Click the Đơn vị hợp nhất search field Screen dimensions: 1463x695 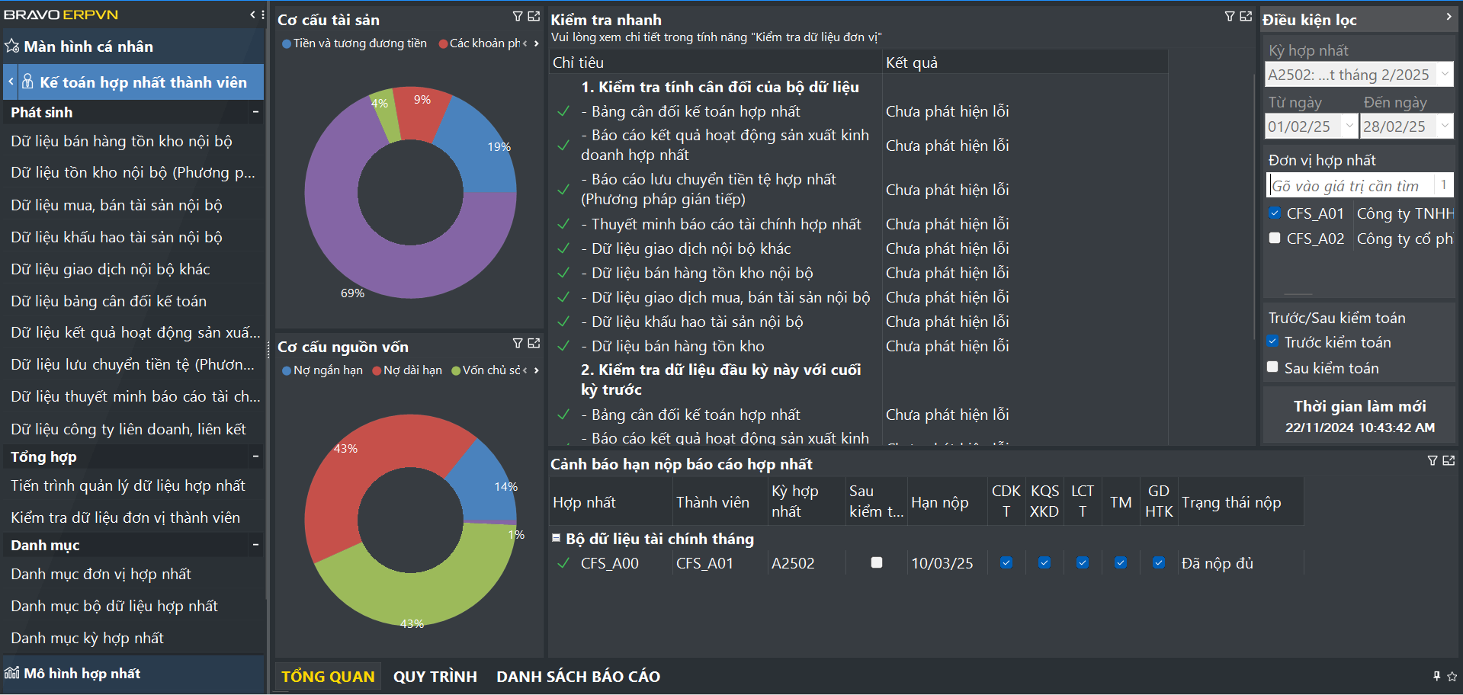(x=1349, y=186)
